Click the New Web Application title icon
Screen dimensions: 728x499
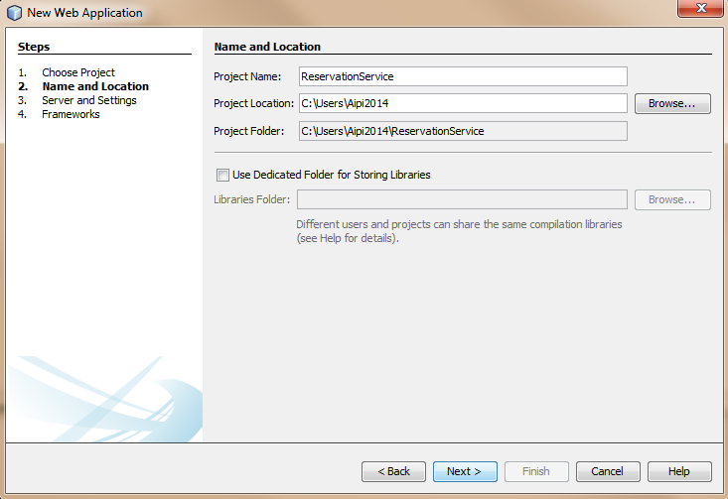click(14, 13)
